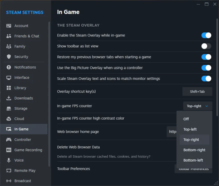The width and height of the screenshot is (219, 186).
Task: Click the Web browser home page field
Action: click(x=172, y=132)
